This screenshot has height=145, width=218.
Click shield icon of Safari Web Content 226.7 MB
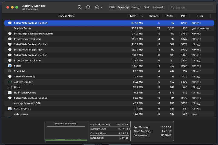pos(10,44)
